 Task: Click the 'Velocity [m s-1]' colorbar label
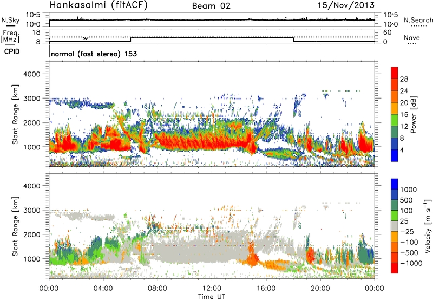pyautogui.click(x=428, y=226)
